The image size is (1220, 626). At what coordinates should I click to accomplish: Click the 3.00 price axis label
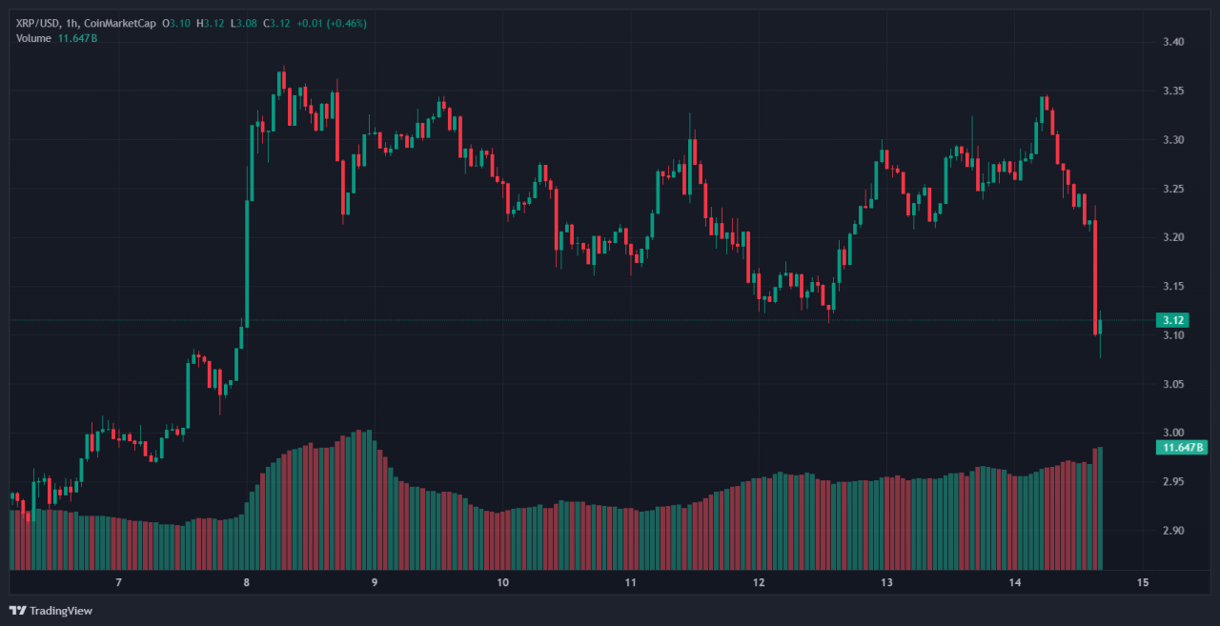1172,433
